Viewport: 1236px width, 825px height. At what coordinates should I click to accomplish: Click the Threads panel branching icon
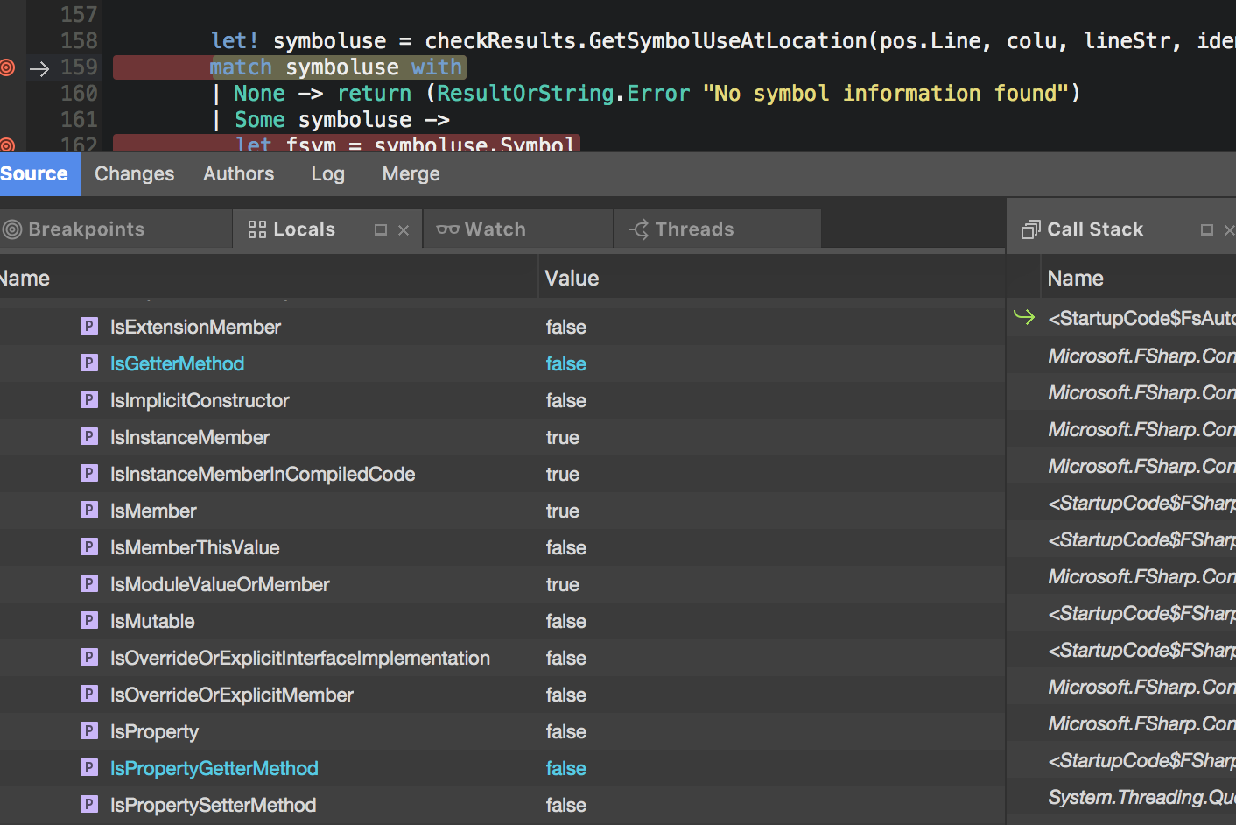tap(639, 229)
